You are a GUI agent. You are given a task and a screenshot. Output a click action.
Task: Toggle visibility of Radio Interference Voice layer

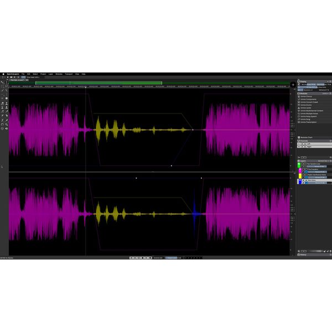(303, 175)
